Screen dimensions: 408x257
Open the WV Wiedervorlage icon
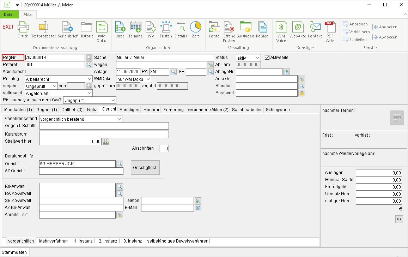point(151,29)
